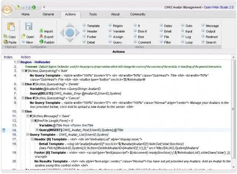Click the Copy icon in Clipboard group
The height and width of the screenshot is (174, 237).
click(6, 36)
